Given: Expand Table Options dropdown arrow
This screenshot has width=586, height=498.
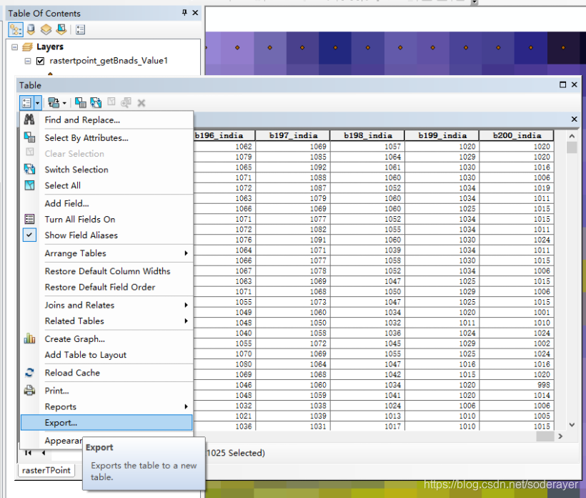Looking at the screenshot, I should (37, 102).
